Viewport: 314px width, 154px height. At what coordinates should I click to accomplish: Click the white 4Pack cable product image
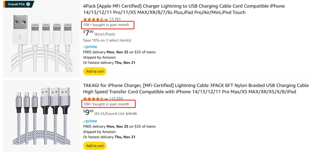tap(42, 43)
